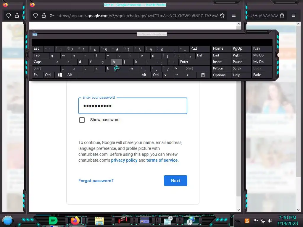Click the padlock icon in the left background Firefox window
This screenshot has height=227, width=303.
tap(17, 15)
